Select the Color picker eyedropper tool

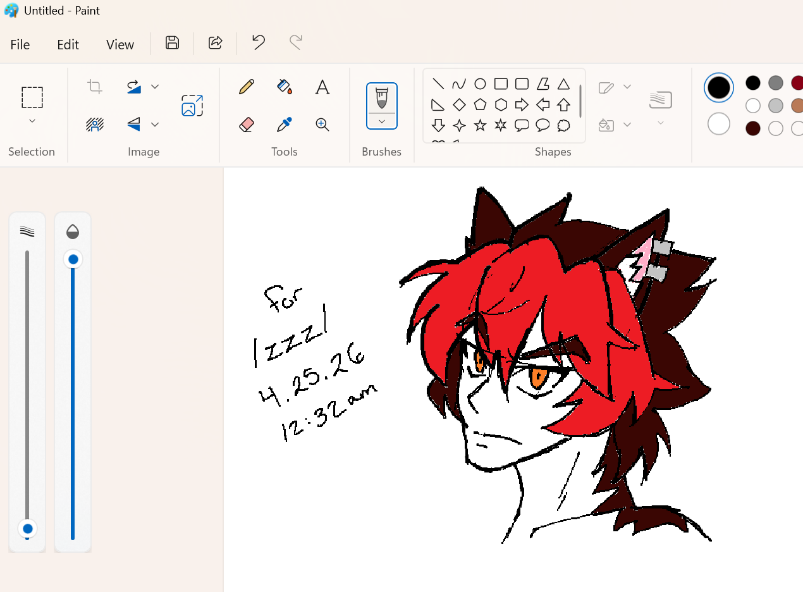[x=285, y=125]
